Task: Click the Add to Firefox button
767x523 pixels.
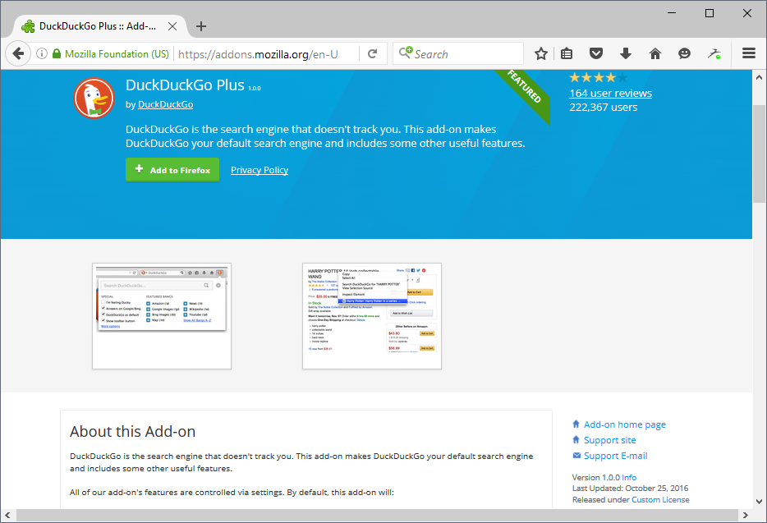Action: coord(172,170)
